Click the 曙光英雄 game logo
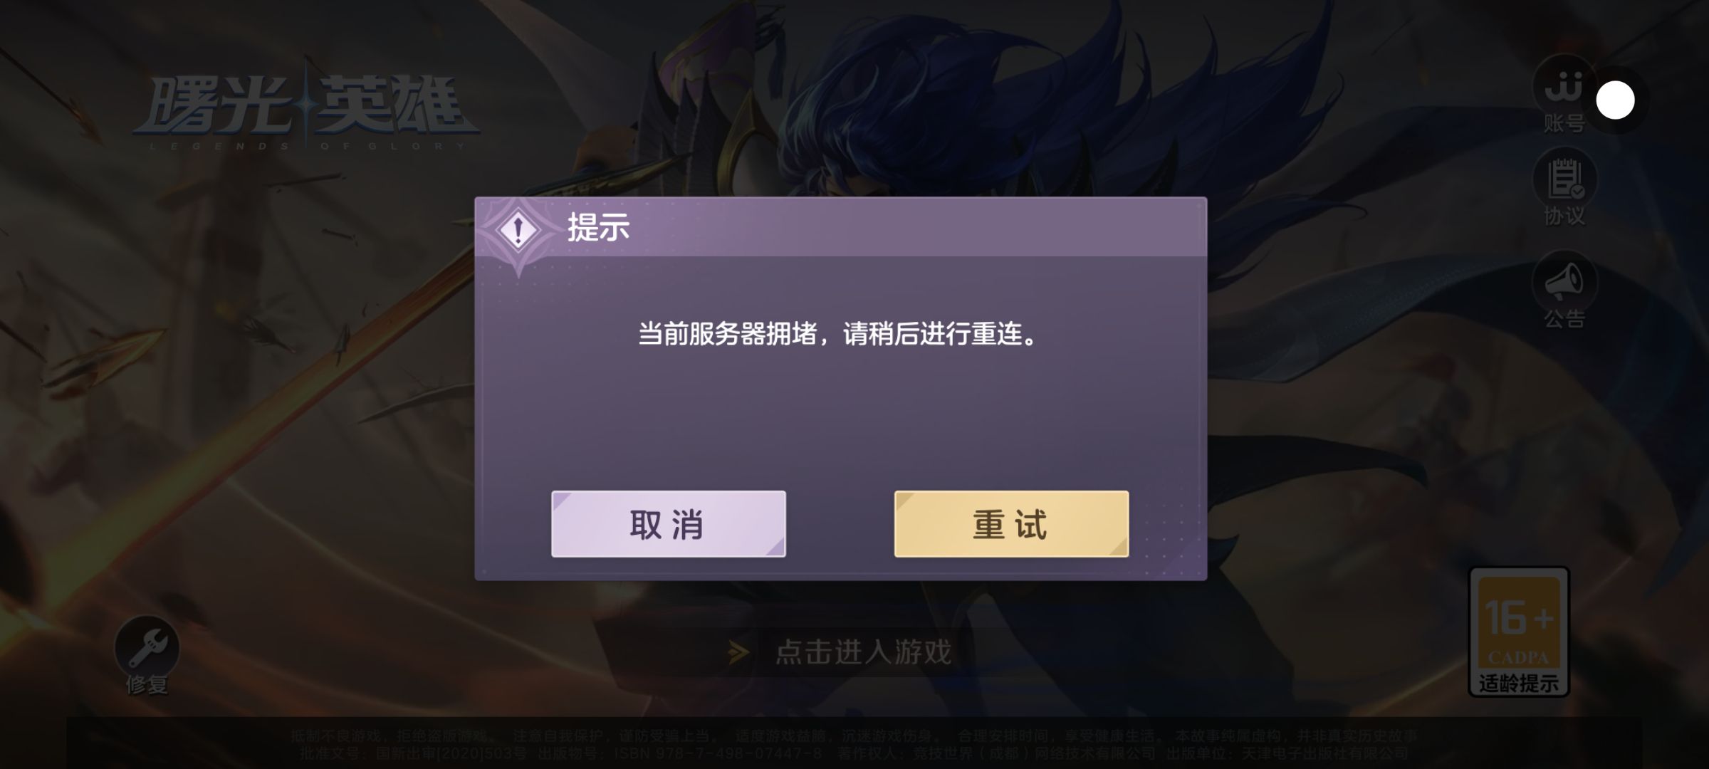Screen dimensions: 1709x769 [306, 107]
